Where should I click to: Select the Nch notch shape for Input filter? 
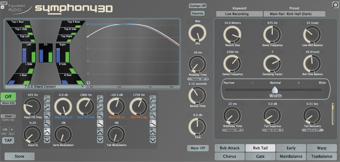tap(47, 139)
